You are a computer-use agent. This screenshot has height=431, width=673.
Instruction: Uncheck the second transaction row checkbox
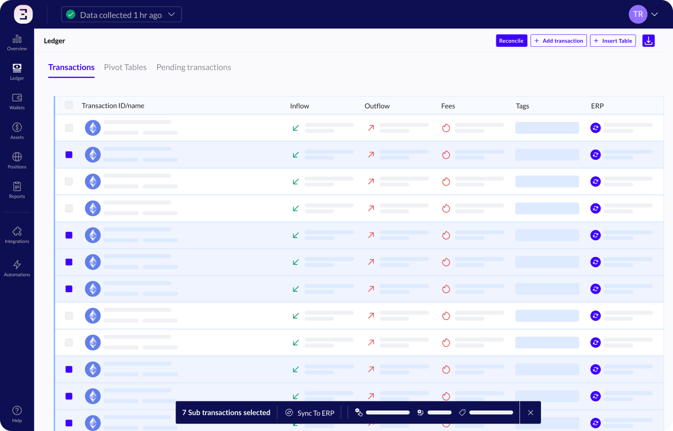point(69,155)
